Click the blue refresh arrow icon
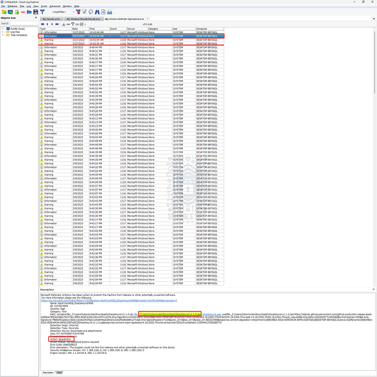The height and width of the screenshot is (377, 377). tap(90, 12)
